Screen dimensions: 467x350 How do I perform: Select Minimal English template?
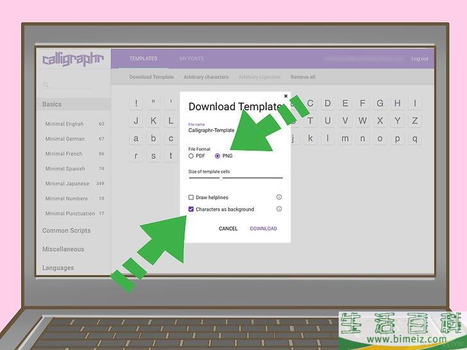coord(74,124)
